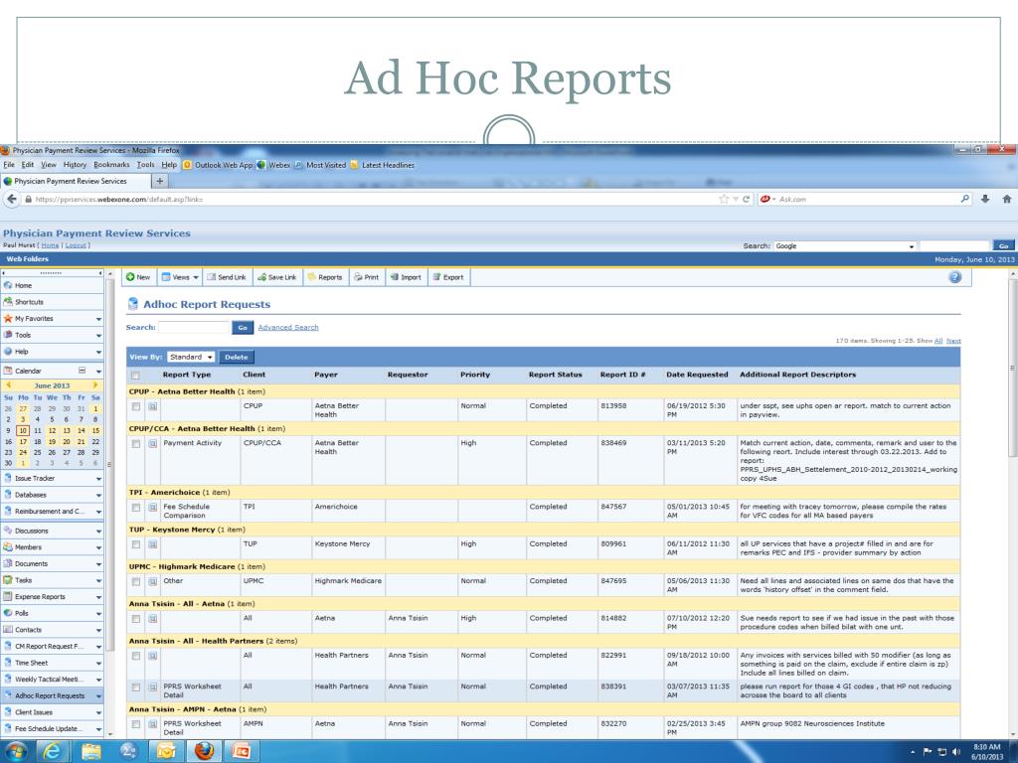1018x763 pixels.
Task: Click the Import toolbar button
Action: tap(406, 277)
